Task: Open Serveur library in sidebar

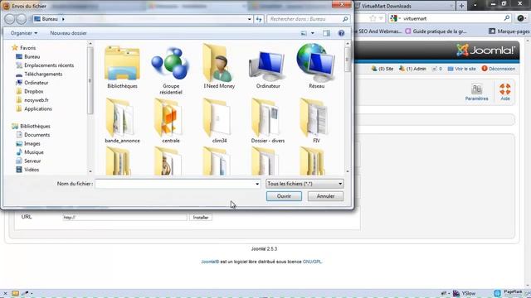Action: [32, 161]
